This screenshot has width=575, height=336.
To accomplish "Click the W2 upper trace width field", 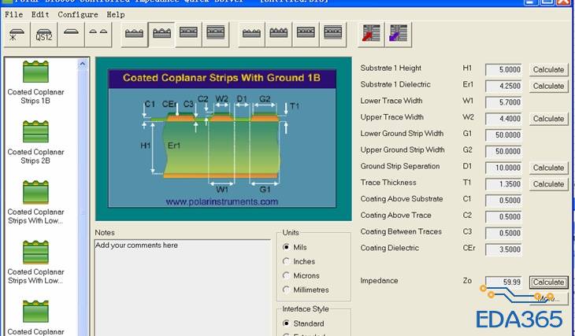I will tap(503, 119).
